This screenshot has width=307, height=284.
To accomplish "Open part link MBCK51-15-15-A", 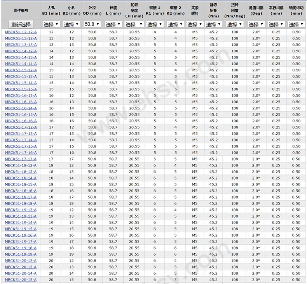I will tap(21, 89).
